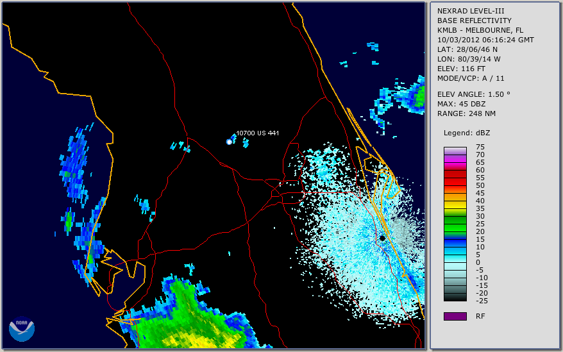Click the 'MODE/VCP: A / 11' text
563x352 pixels.
(471, 78)
